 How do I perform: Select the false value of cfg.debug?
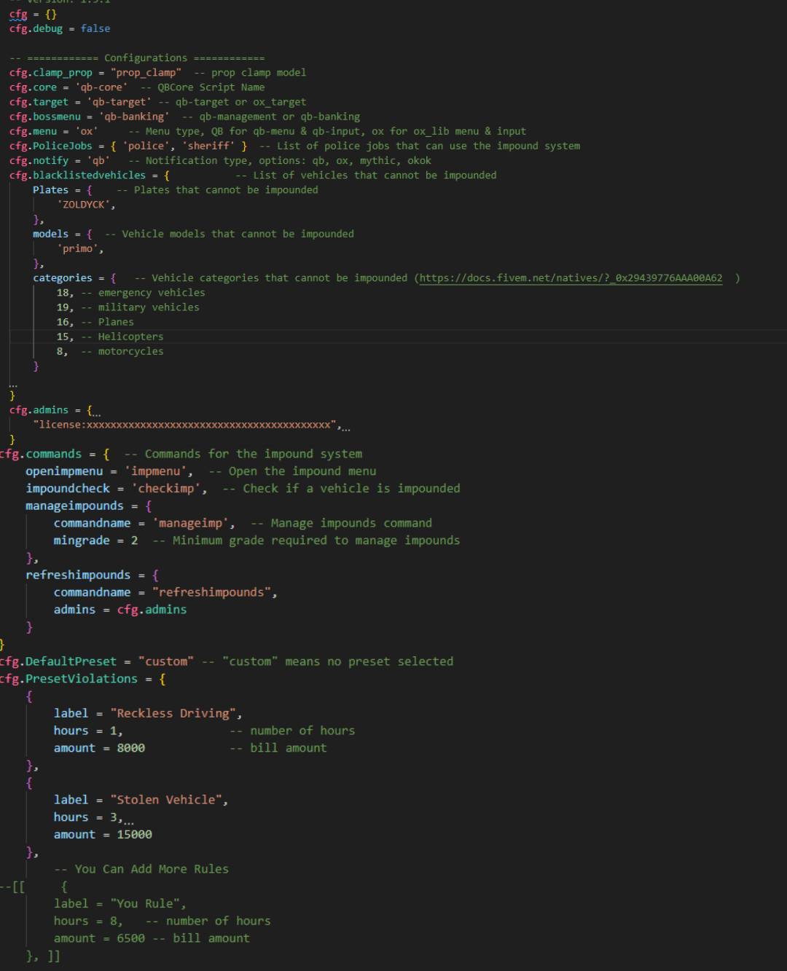pyautogui.click(x=95, y=28)
